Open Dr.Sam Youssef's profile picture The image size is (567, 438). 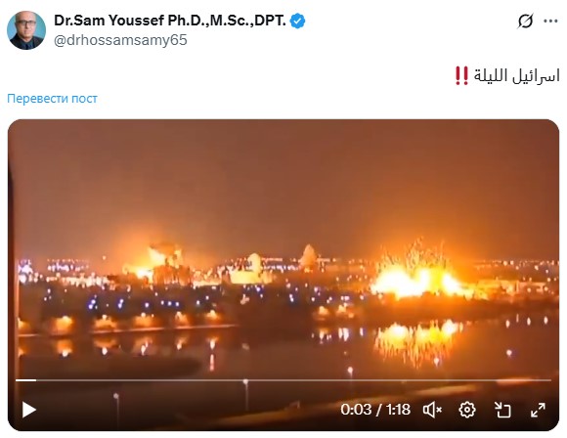click(26, 30)
